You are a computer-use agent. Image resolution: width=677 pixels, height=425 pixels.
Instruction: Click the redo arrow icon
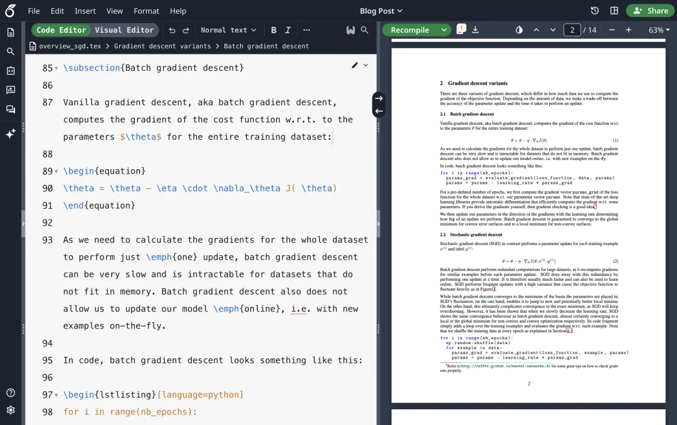(186, 30)
